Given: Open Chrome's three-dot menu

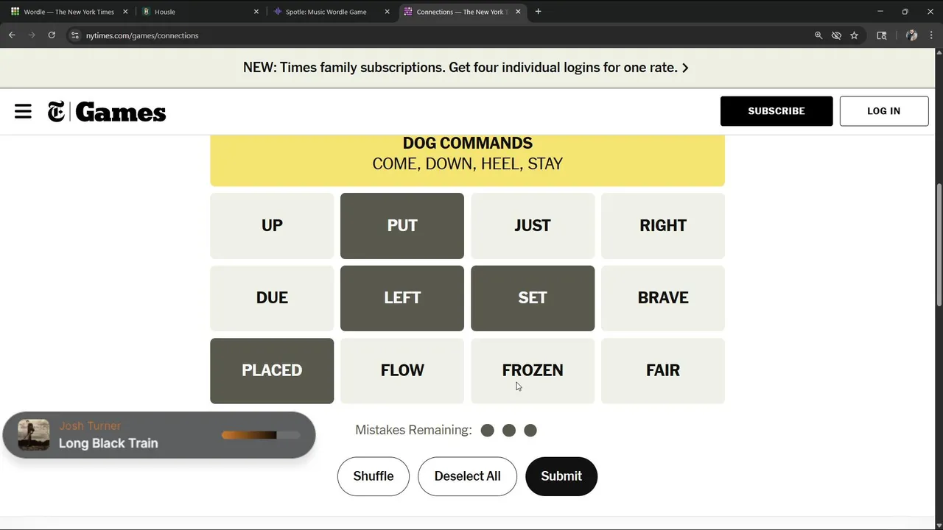Looking at the screenshot, I should click(x=931, y=35).
